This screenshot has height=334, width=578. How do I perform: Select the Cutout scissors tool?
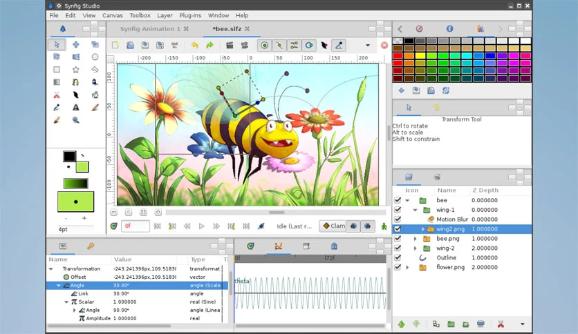[x=57, y=95]
